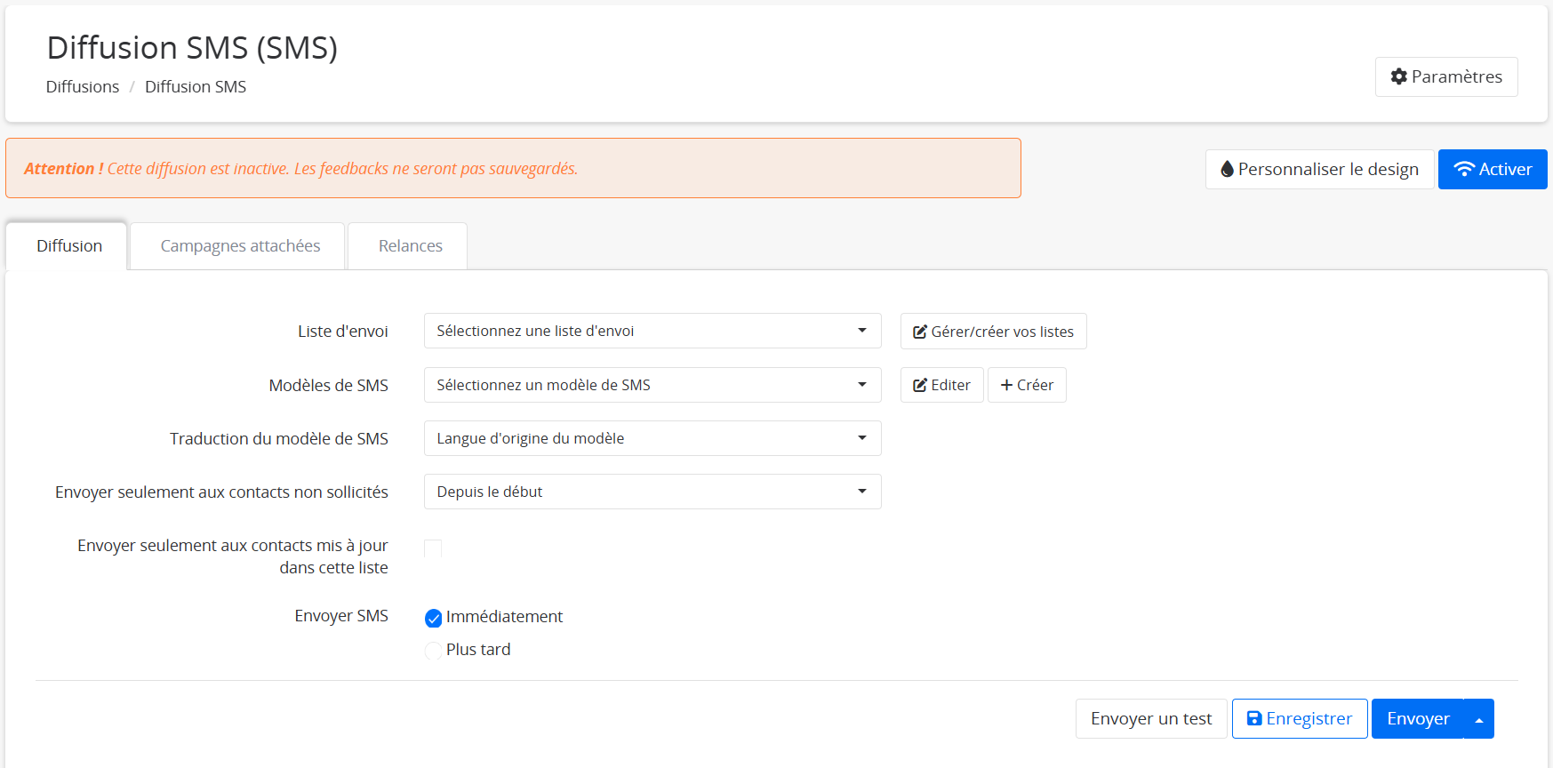This screenshot has width=1553, height=768.
Task: Go to Diffusions breadcrumb link
Action: [83, 87]
